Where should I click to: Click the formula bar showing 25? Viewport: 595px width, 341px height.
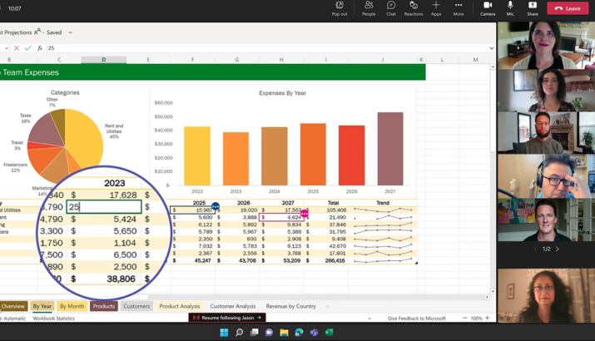click(265, 48)
